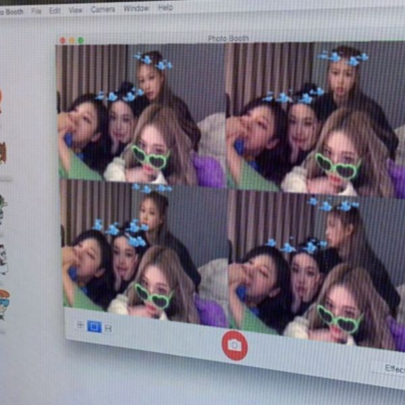The width and height of the screenshot is (405, 405).
Task: Open the Help menu
Action: pos(165,8)
